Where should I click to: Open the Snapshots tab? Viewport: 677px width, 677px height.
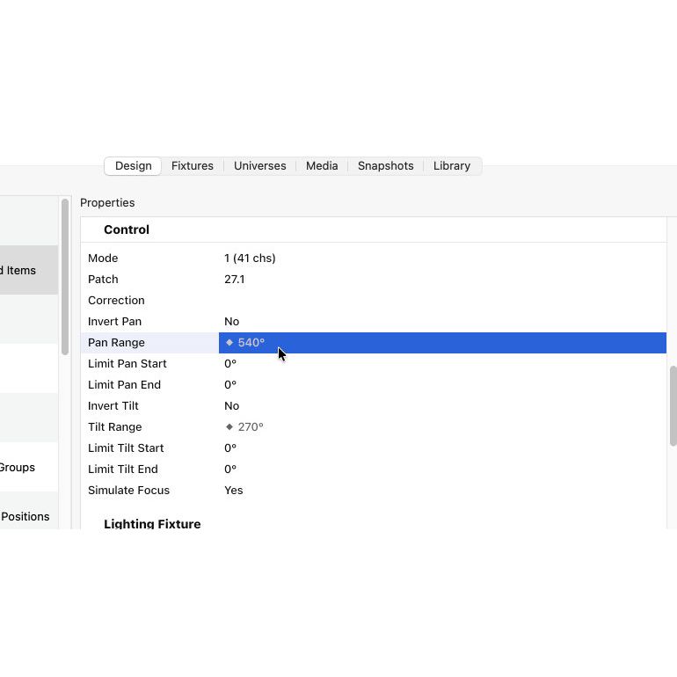tap(385, 166)
